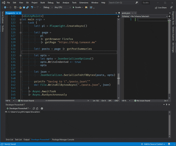The width and height of the screenshot is (176, 146).
Task: Open the Extensions menu
Action: 84,3
